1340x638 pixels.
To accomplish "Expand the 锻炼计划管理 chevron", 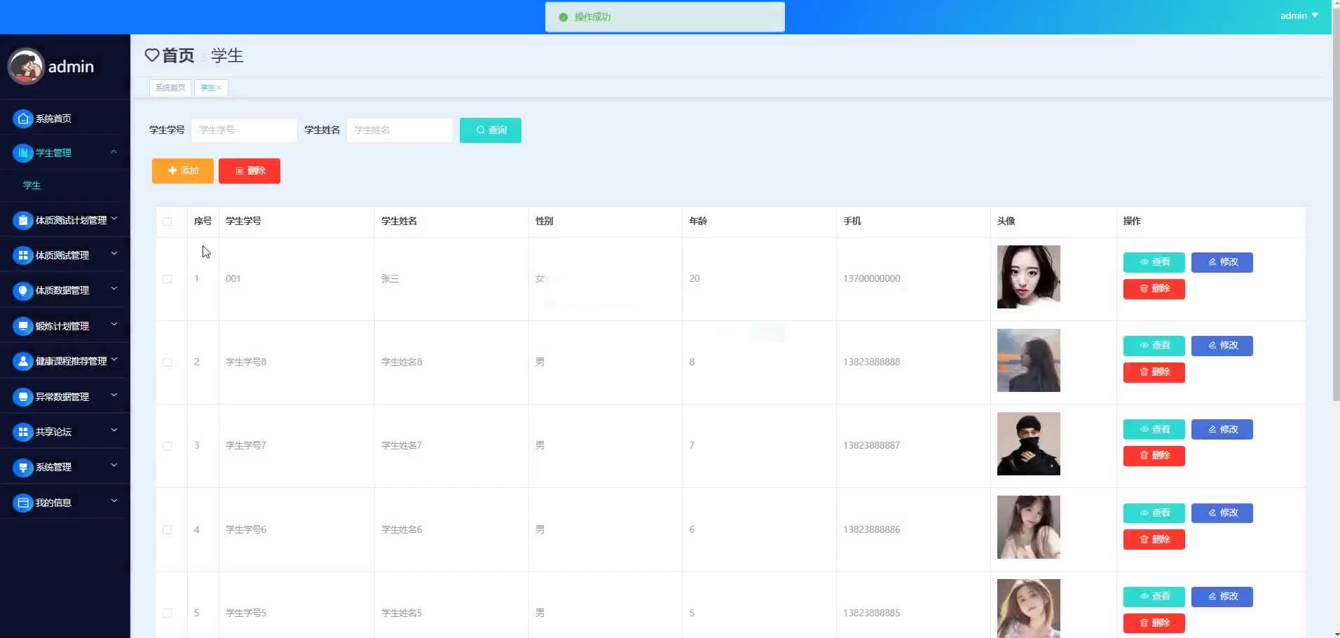I will pos(114,325).
